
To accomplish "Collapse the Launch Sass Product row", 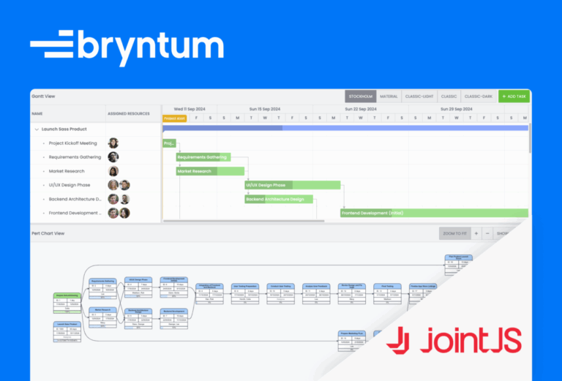I will click(37, 129).
